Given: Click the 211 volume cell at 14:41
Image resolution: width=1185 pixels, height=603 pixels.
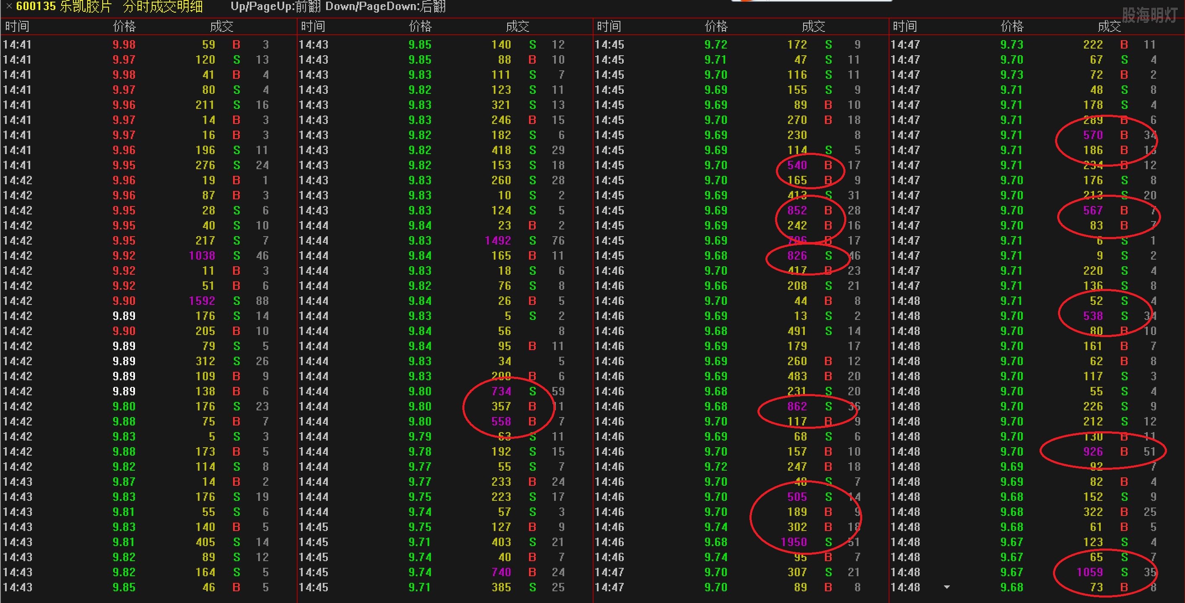Looking at the screenshot, I should click(x=206, y=105).
